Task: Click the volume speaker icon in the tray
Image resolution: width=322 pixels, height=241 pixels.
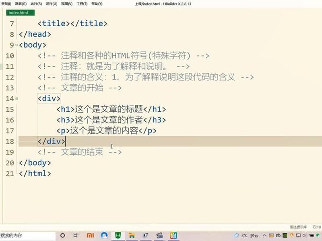Action: click(x=304, y=235)
